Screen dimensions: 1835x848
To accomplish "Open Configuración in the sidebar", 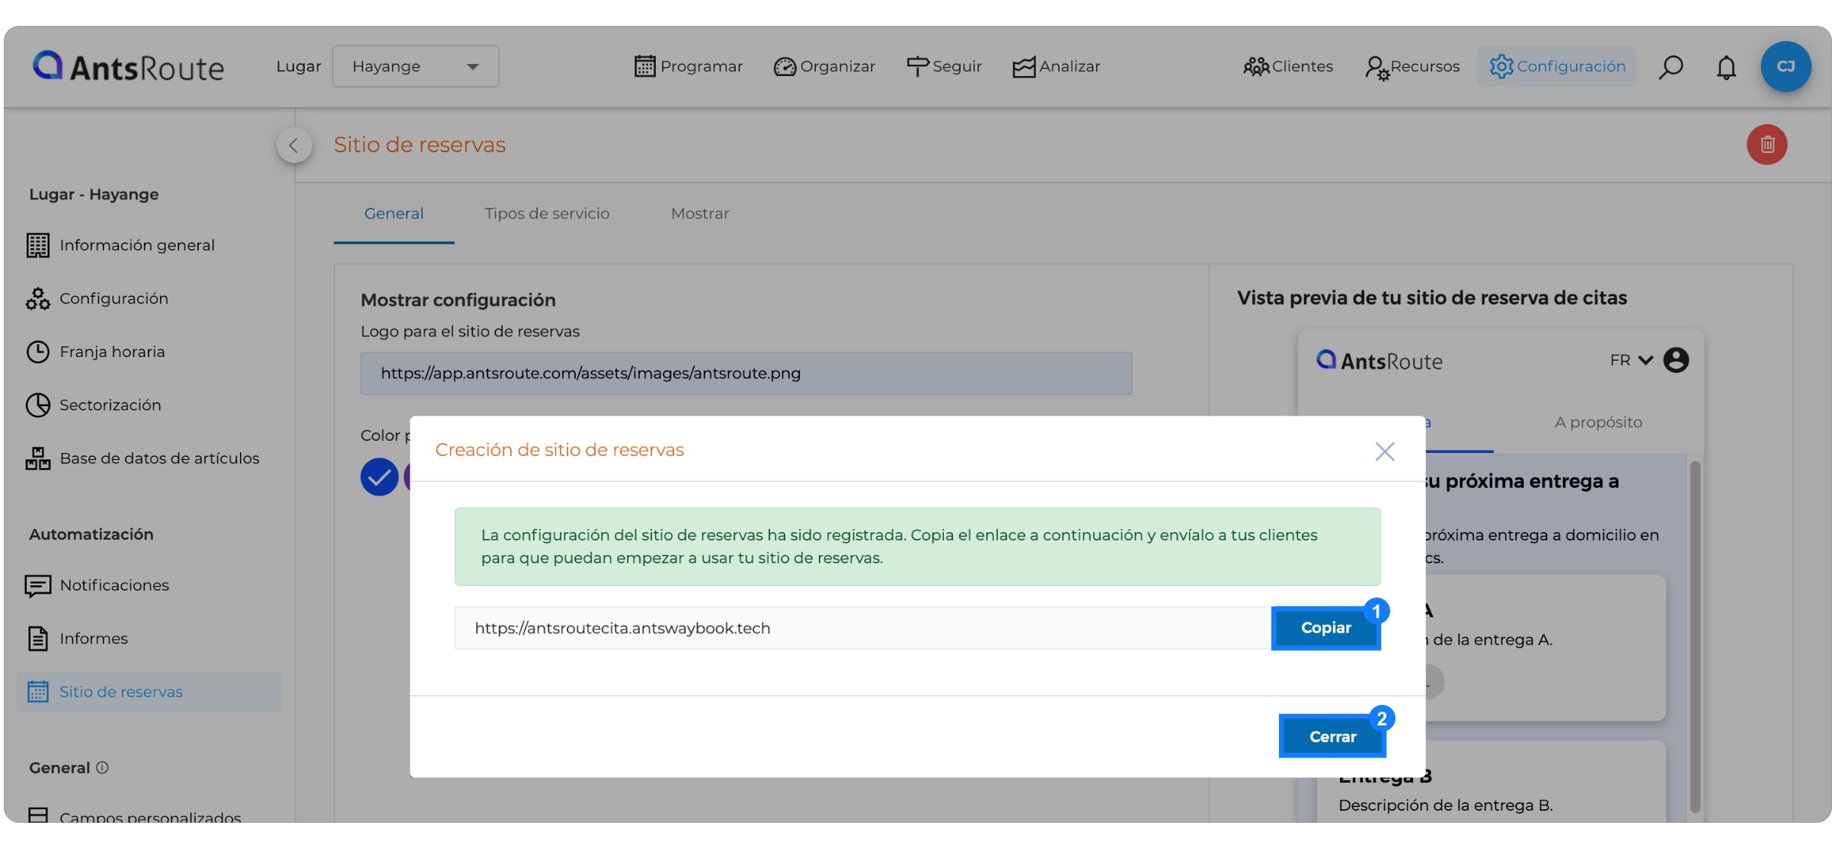I will coord(113,298).
